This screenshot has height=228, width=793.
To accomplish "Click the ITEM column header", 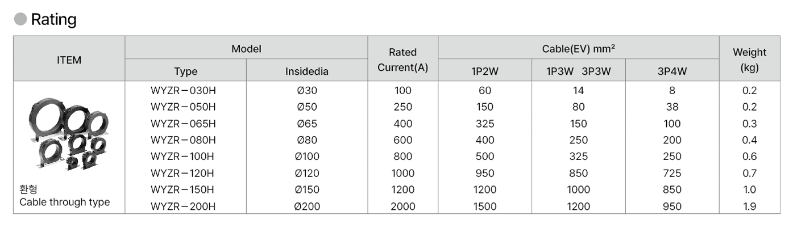I will point(69,59).
